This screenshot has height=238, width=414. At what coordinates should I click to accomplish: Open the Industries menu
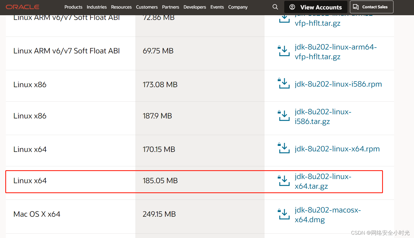96,7
